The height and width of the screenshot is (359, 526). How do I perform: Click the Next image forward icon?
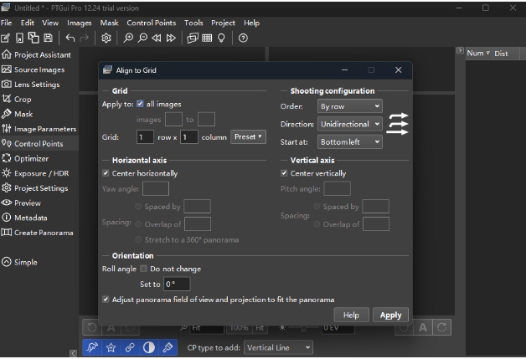click(171, 38)
